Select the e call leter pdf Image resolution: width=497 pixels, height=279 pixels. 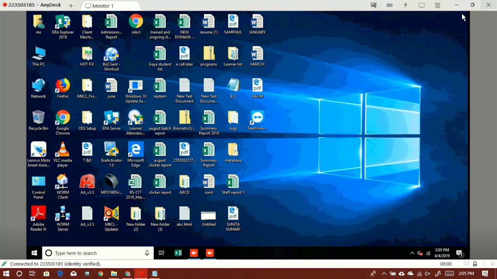[x=184, y=57]
